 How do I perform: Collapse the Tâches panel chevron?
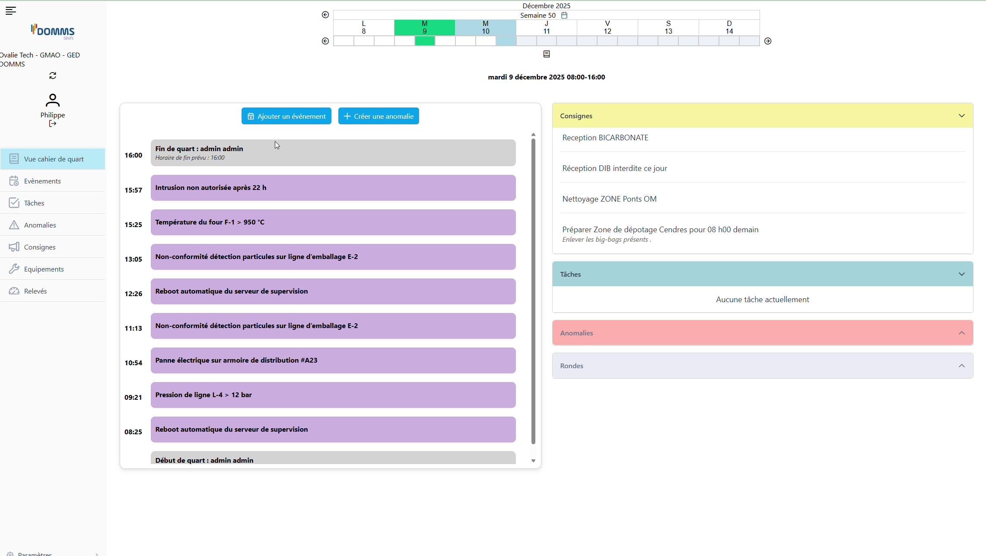pyautogui.click(x=961, y=274)
